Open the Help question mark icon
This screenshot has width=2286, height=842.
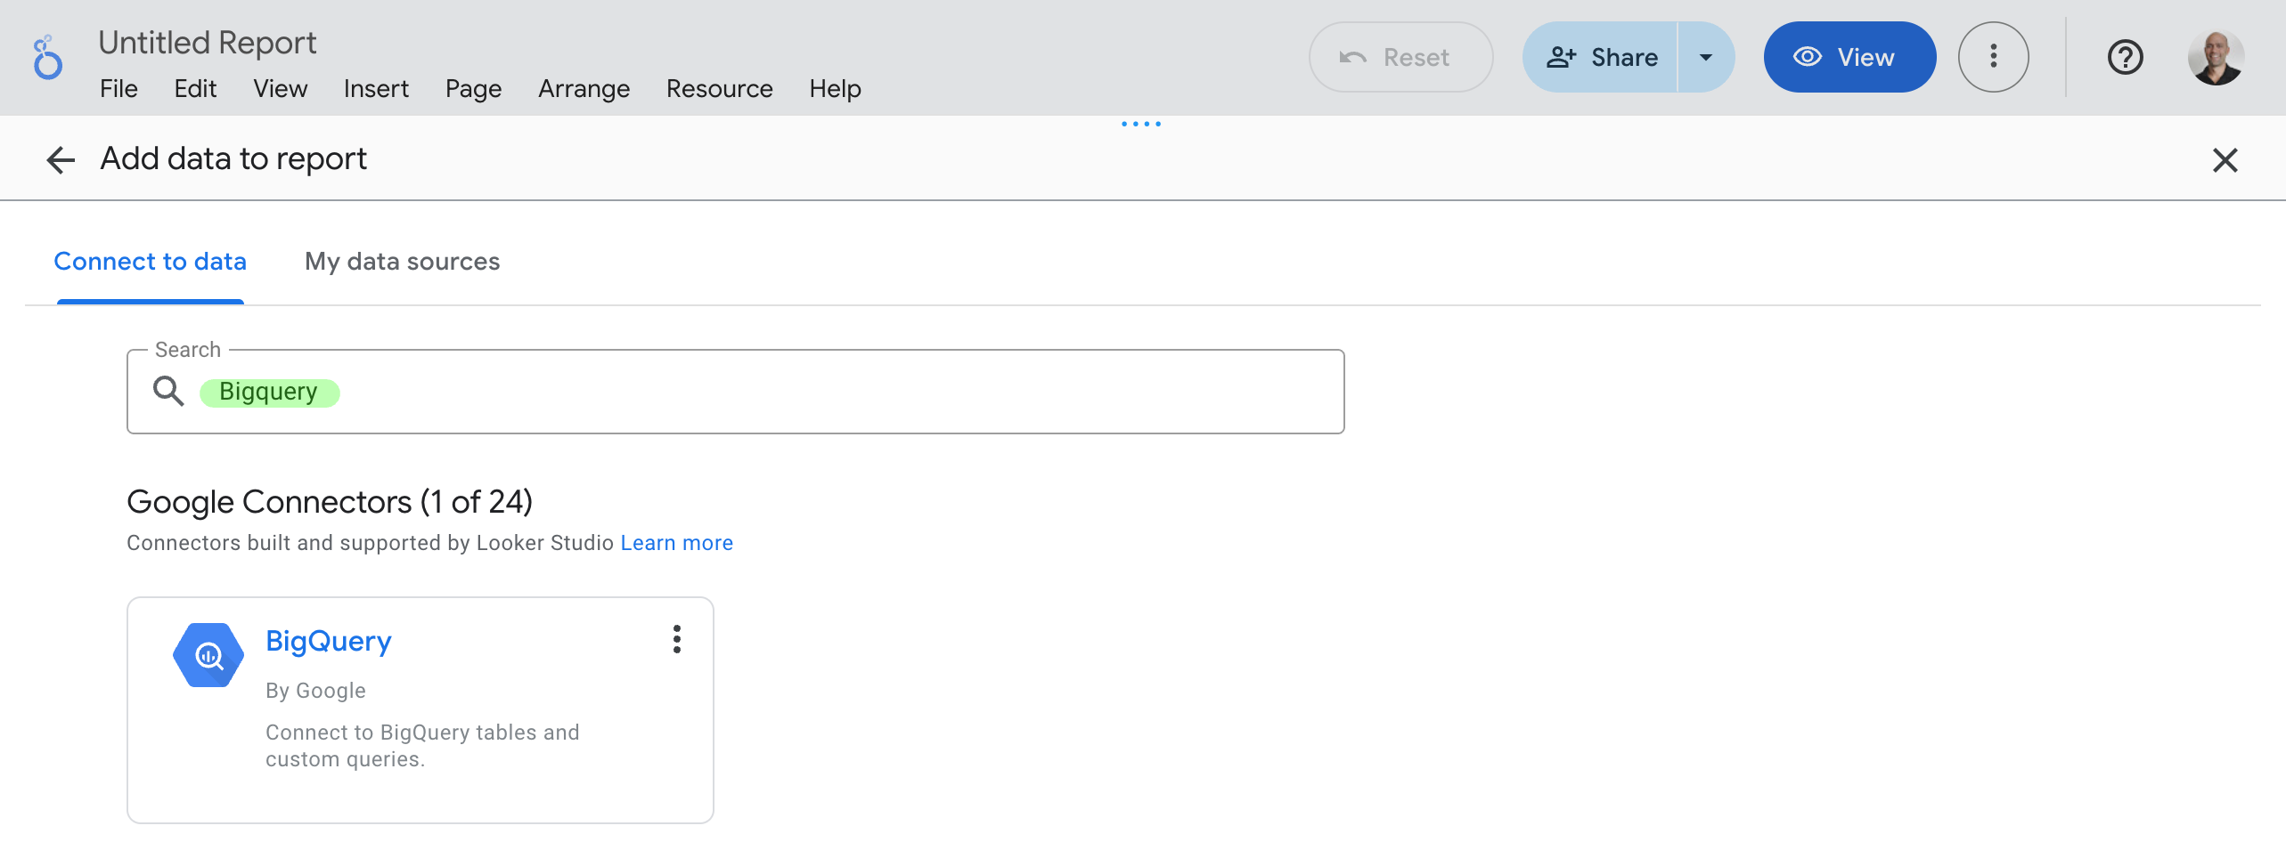[2125, 57]
